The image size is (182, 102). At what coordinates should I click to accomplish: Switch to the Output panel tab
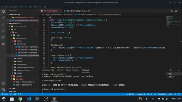point(60,70)
